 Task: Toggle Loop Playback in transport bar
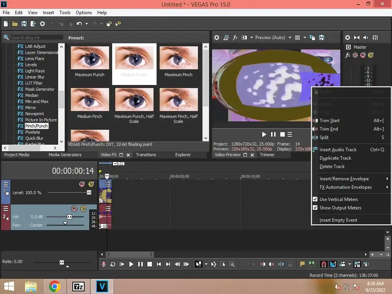click(113, 264)
